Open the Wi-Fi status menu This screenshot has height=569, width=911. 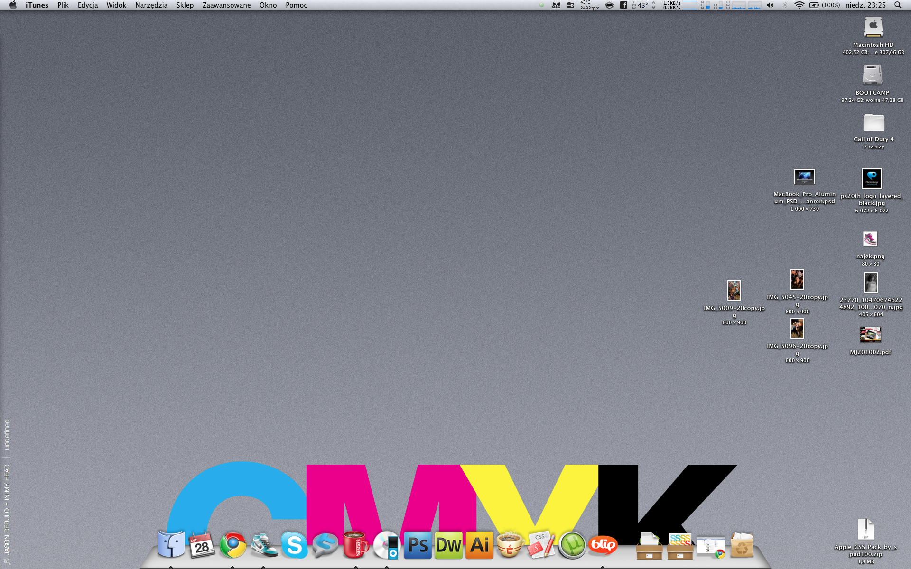[x=799, y=5]
